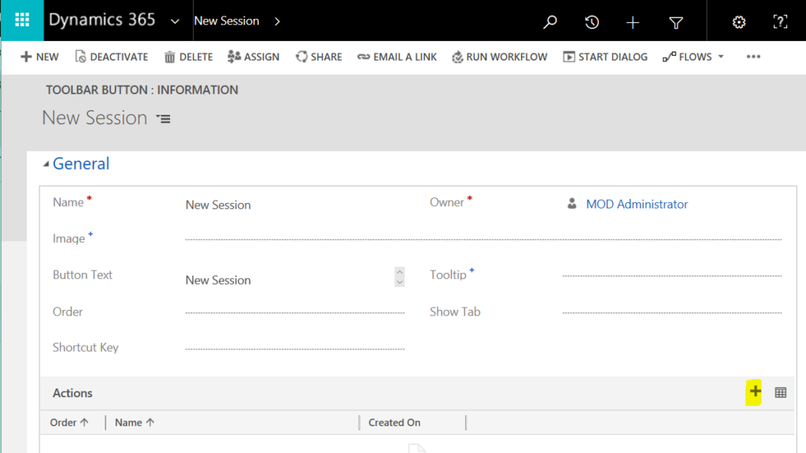Open the Dynamics 365 navigation dropdown chevron

click(x=175, y=21)
